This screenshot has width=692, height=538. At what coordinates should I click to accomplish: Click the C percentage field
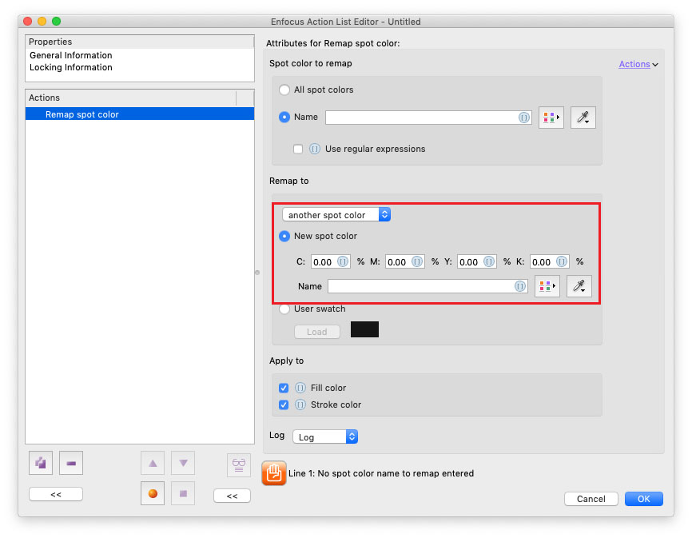click(x=331, y=261)
